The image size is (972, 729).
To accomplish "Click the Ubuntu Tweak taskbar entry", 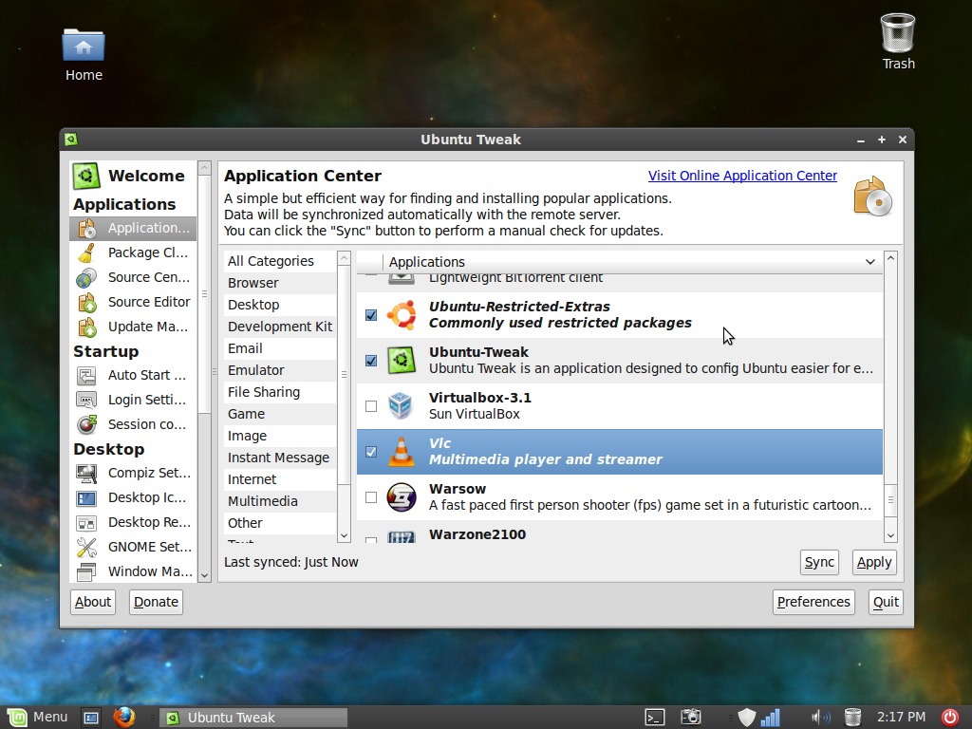I will click(x=254, y=718).
